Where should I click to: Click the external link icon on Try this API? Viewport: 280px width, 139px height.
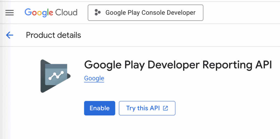tap(165, 108)
